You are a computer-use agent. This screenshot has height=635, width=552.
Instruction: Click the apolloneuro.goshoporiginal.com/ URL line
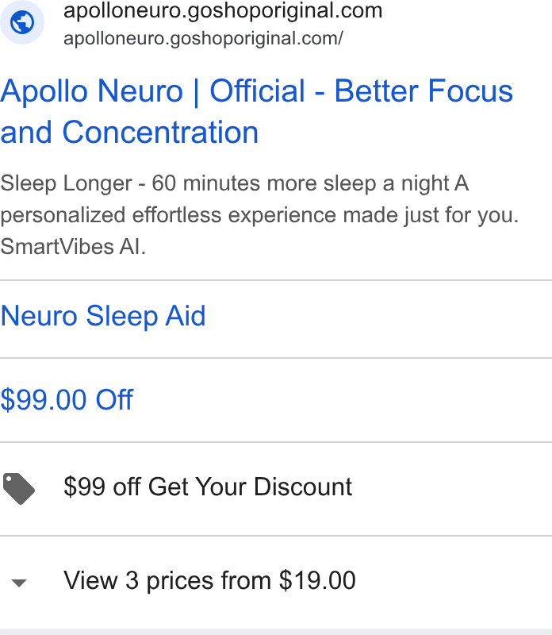203,38
